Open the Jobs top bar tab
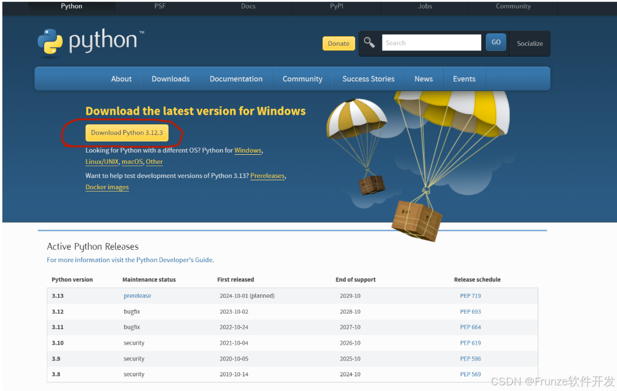Screen dimensions: 617x391 tap(425, 6)
